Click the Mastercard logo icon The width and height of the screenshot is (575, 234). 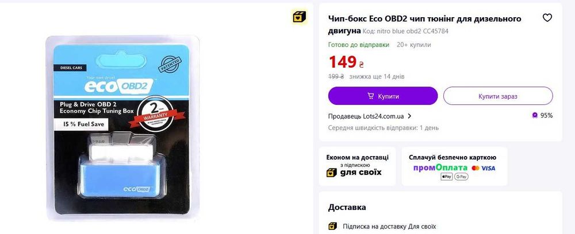[x=476, y=168]
